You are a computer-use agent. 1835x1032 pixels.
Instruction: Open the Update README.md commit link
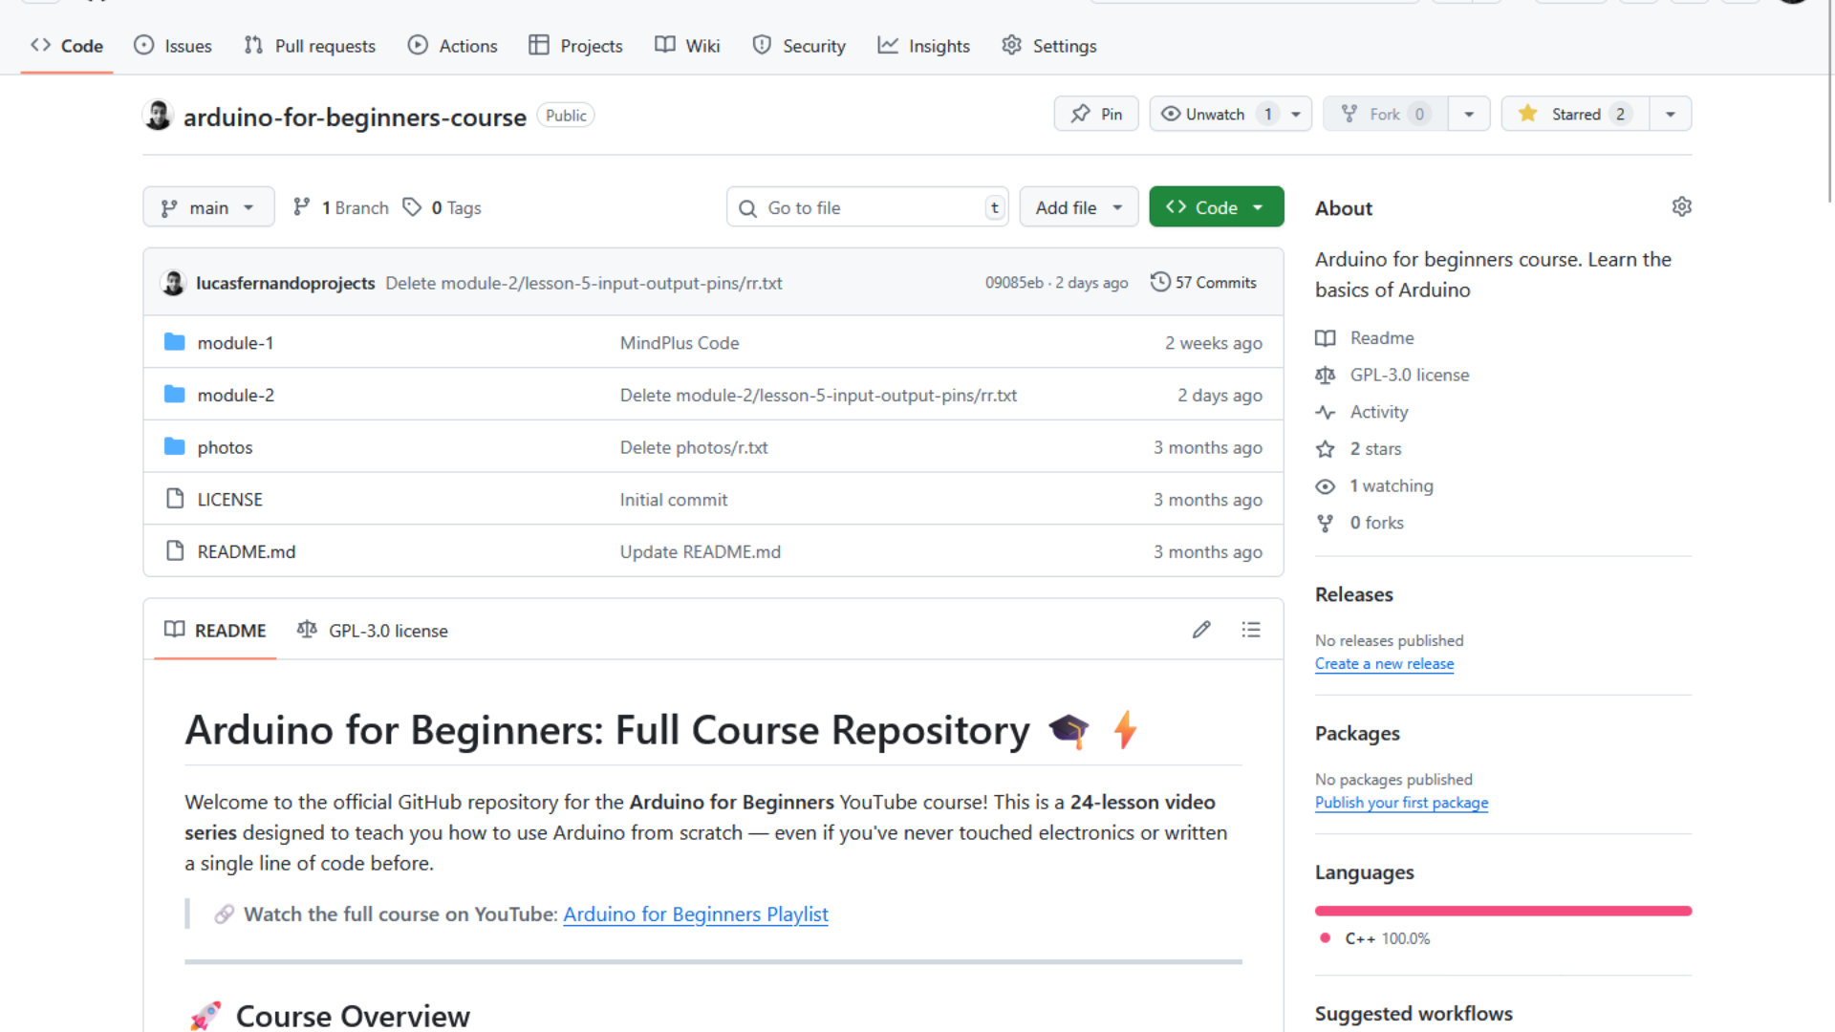point(700,552)
